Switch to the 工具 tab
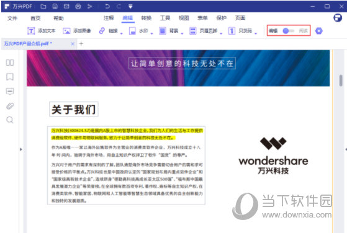The height and width of the screenshot is (233, 347). pos(165,18)
